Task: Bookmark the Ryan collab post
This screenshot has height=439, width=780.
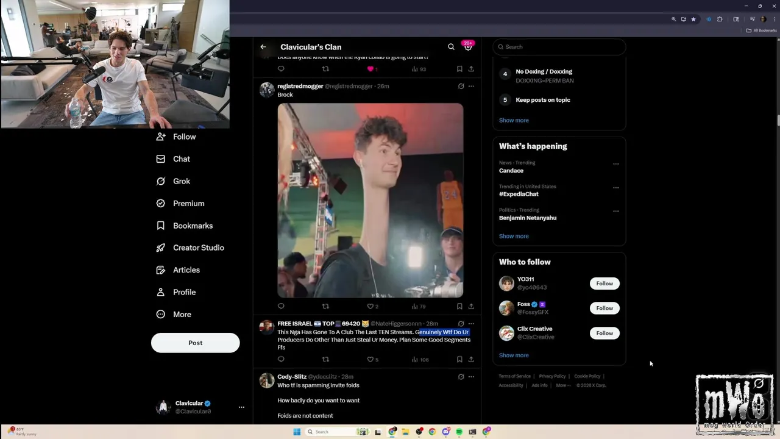Action: [x=459, y=69]
